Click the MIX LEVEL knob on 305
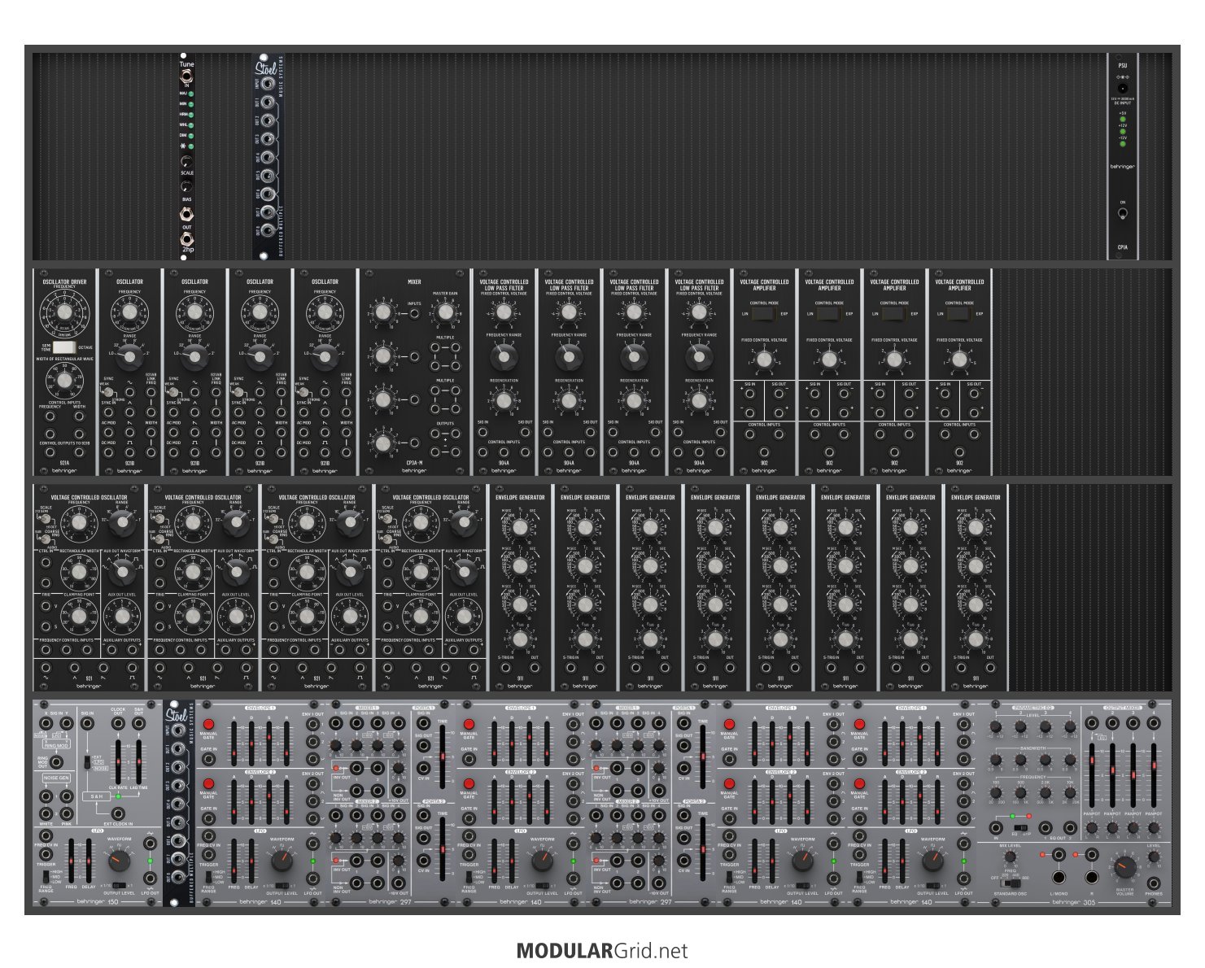The width and height of the screenshot is (1205, 968). click(x=1011, y=857)
